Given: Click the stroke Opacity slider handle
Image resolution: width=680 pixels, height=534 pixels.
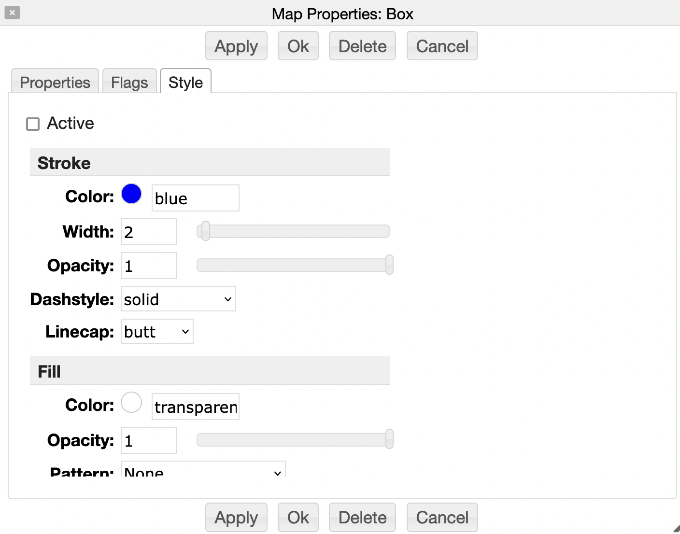Looking at the screenshot, I should [x=389, y=265].
